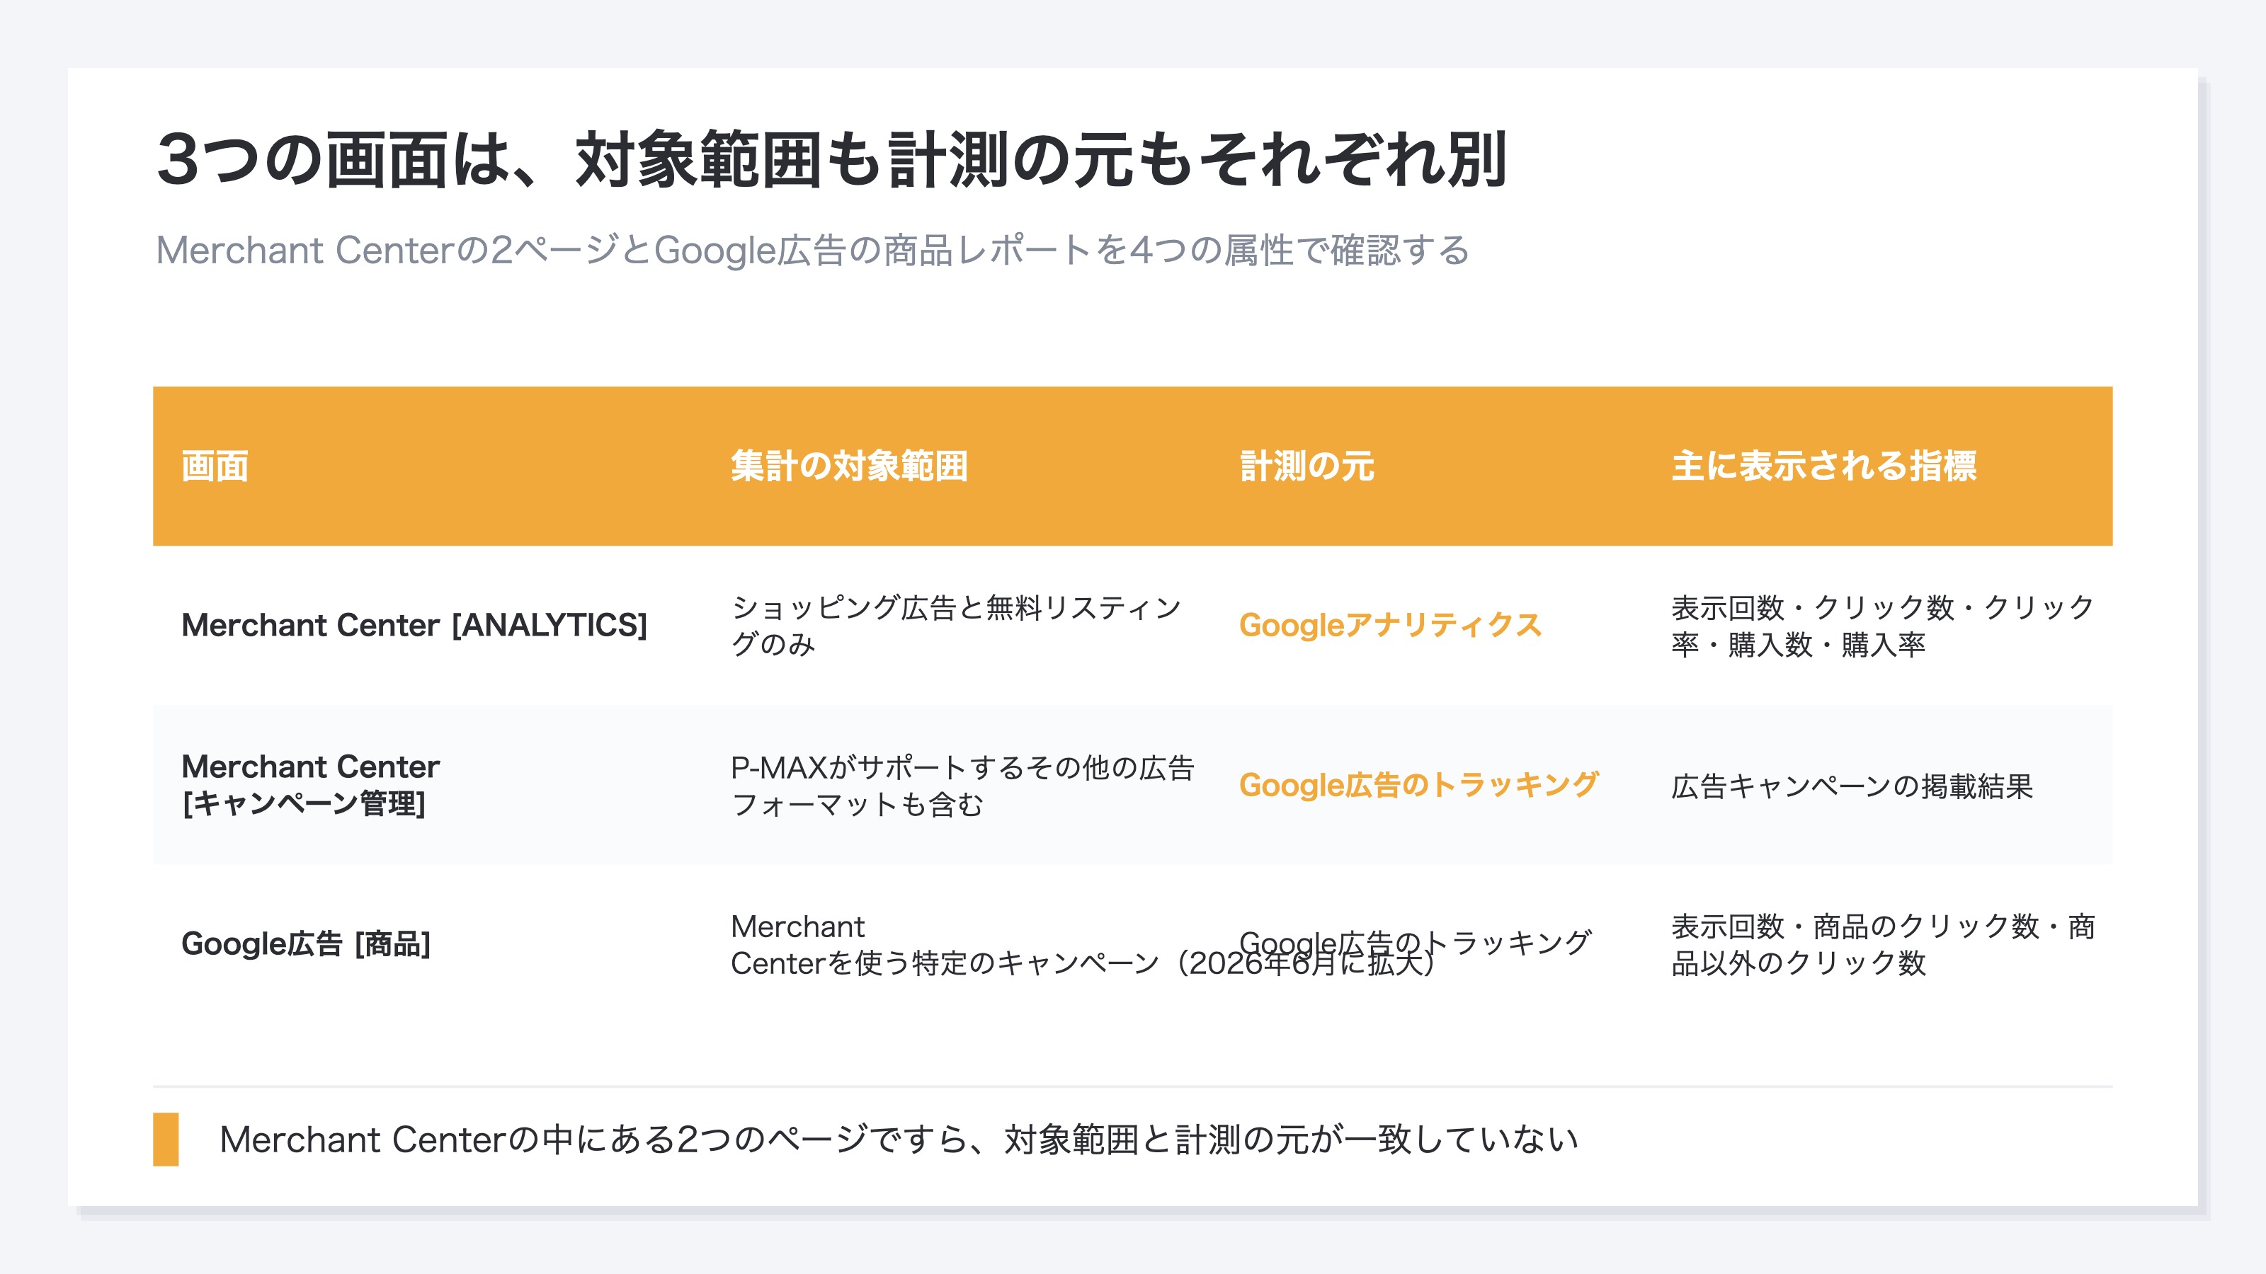Viewport: 2266px width, 1274px height.
Task: Click the cell 表示回数・クリック数・クリック率・購入数・購入率
Action: (x=1882, y=625)
